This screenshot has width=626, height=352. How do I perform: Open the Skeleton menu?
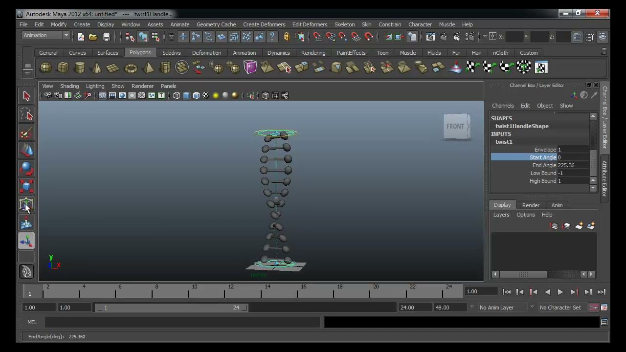click(x=344, y=24)
